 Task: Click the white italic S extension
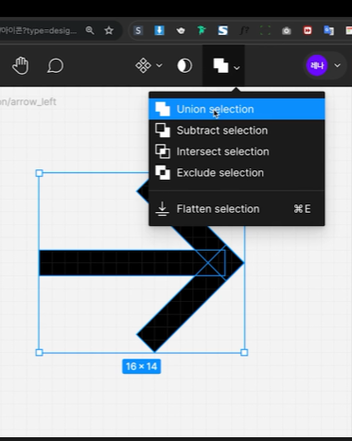pos(222,30)
